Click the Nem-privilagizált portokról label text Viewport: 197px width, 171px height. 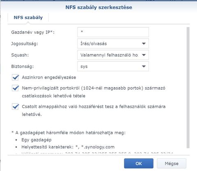point(94,92)
